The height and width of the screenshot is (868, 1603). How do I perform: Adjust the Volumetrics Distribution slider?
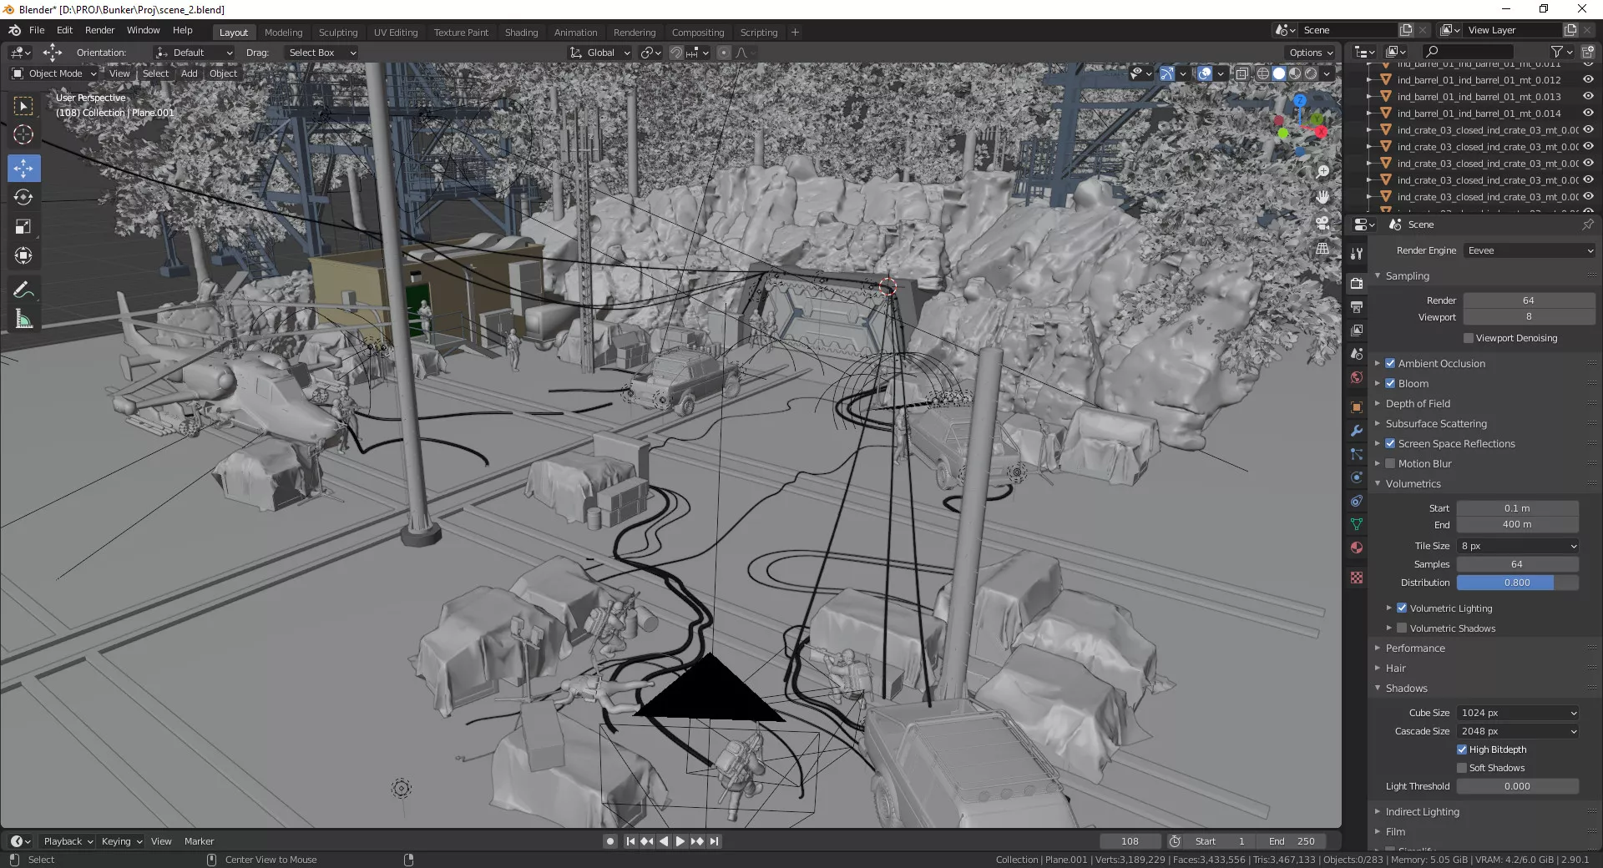1517,583
